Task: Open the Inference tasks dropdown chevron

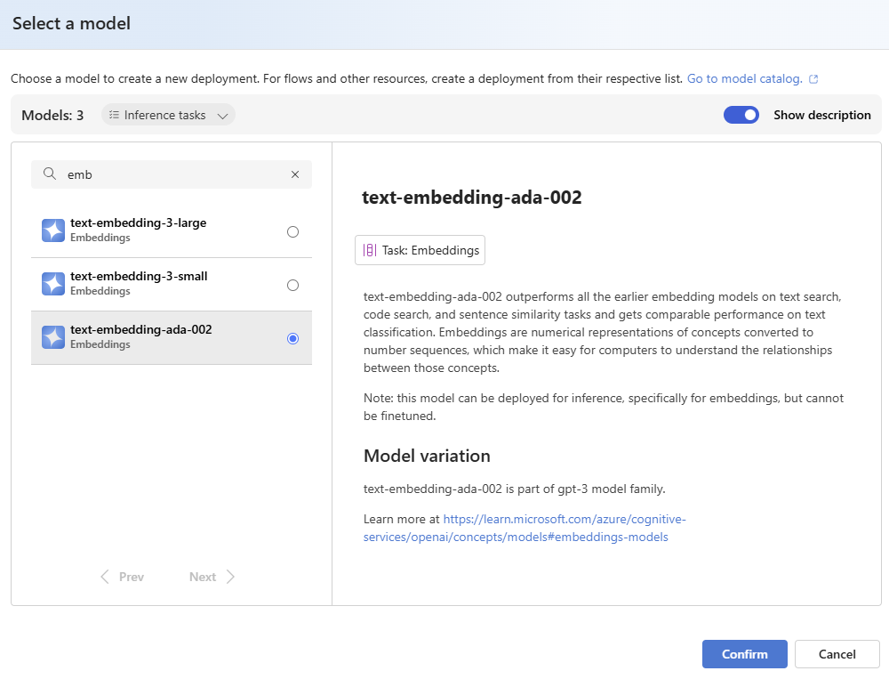Action: [223, 116]
